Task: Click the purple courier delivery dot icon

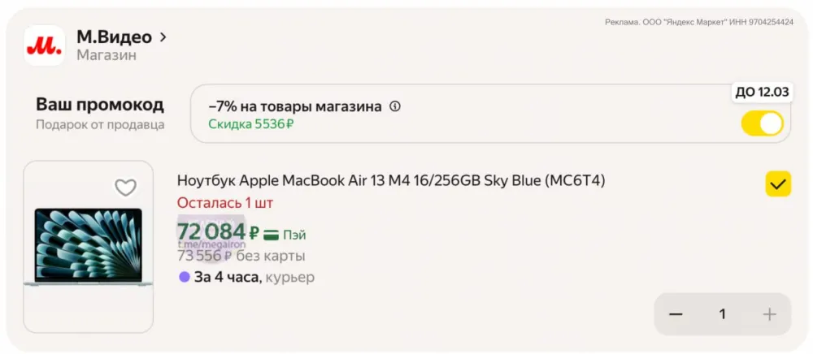Action: point(185,277)
